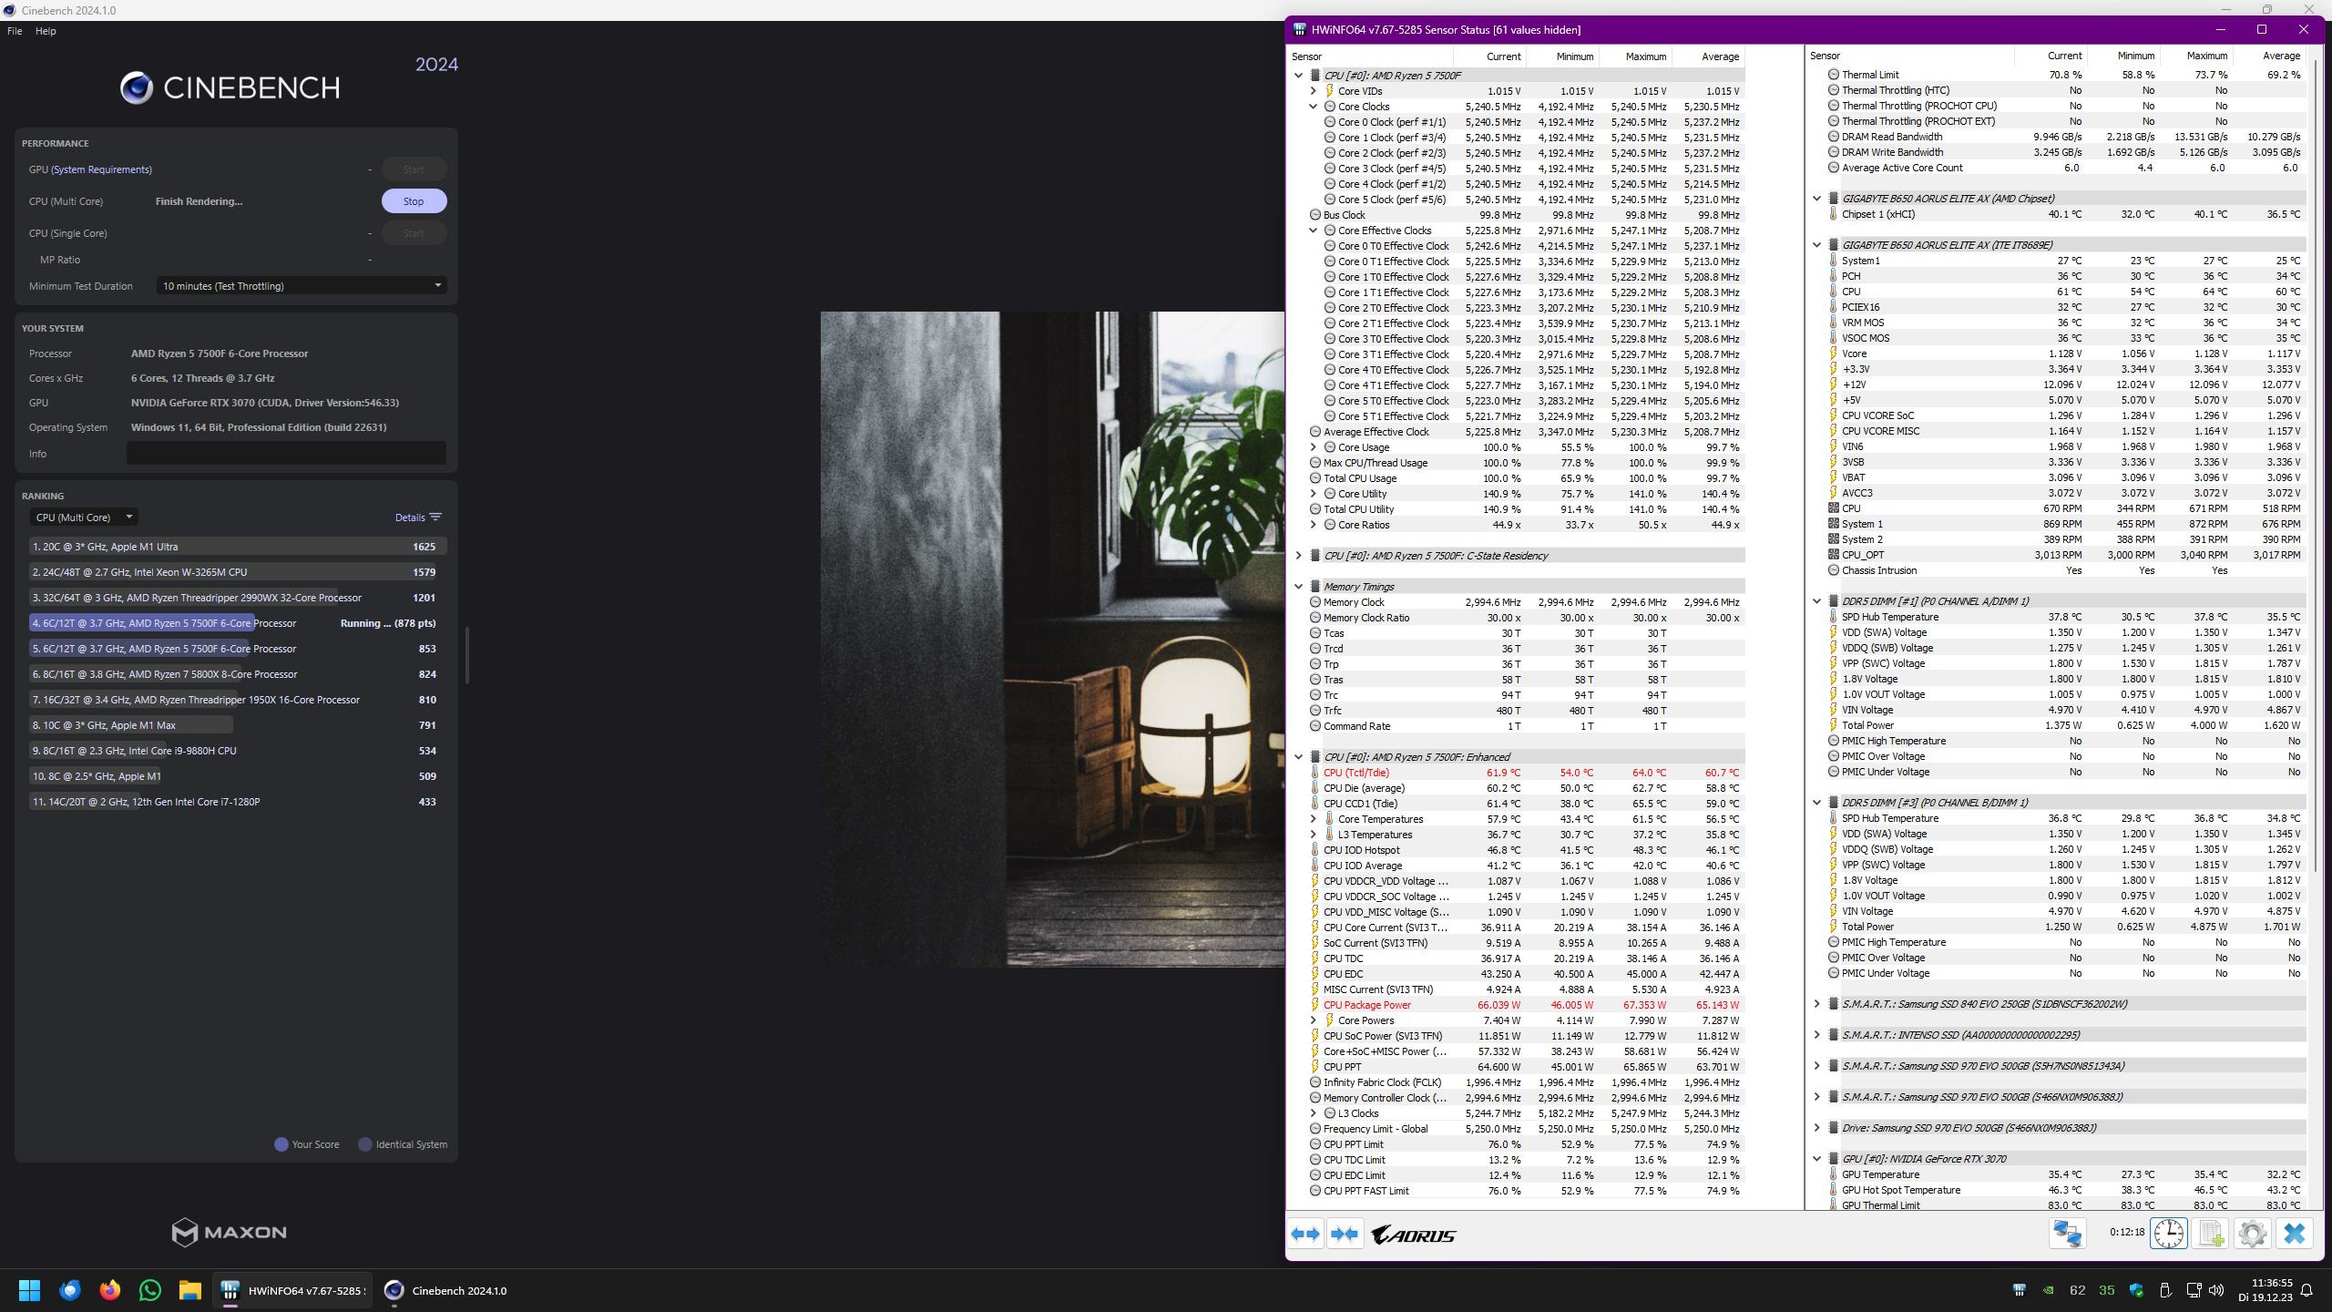Open HWiNFO sensor settings gear icon
Image resolution: width=2332 pixels, height=1312 pixels.
[2252, 1234]
